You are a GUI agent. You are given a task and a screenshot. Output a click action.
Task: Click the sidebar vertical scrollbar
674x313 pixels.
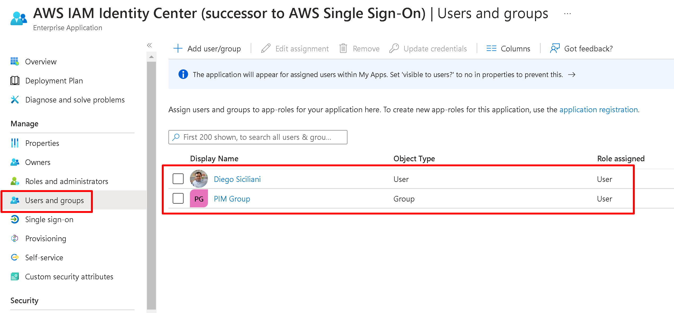(151, 185)
